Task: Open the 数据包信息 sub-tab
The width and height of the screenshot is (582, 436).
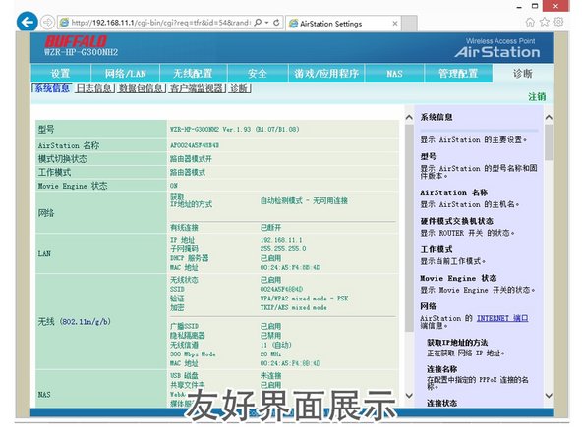Action: pos(141,88)
